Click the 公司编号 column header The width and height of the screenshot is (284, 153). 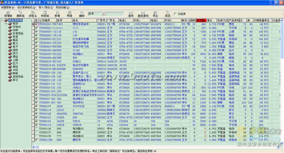point(45,21)
